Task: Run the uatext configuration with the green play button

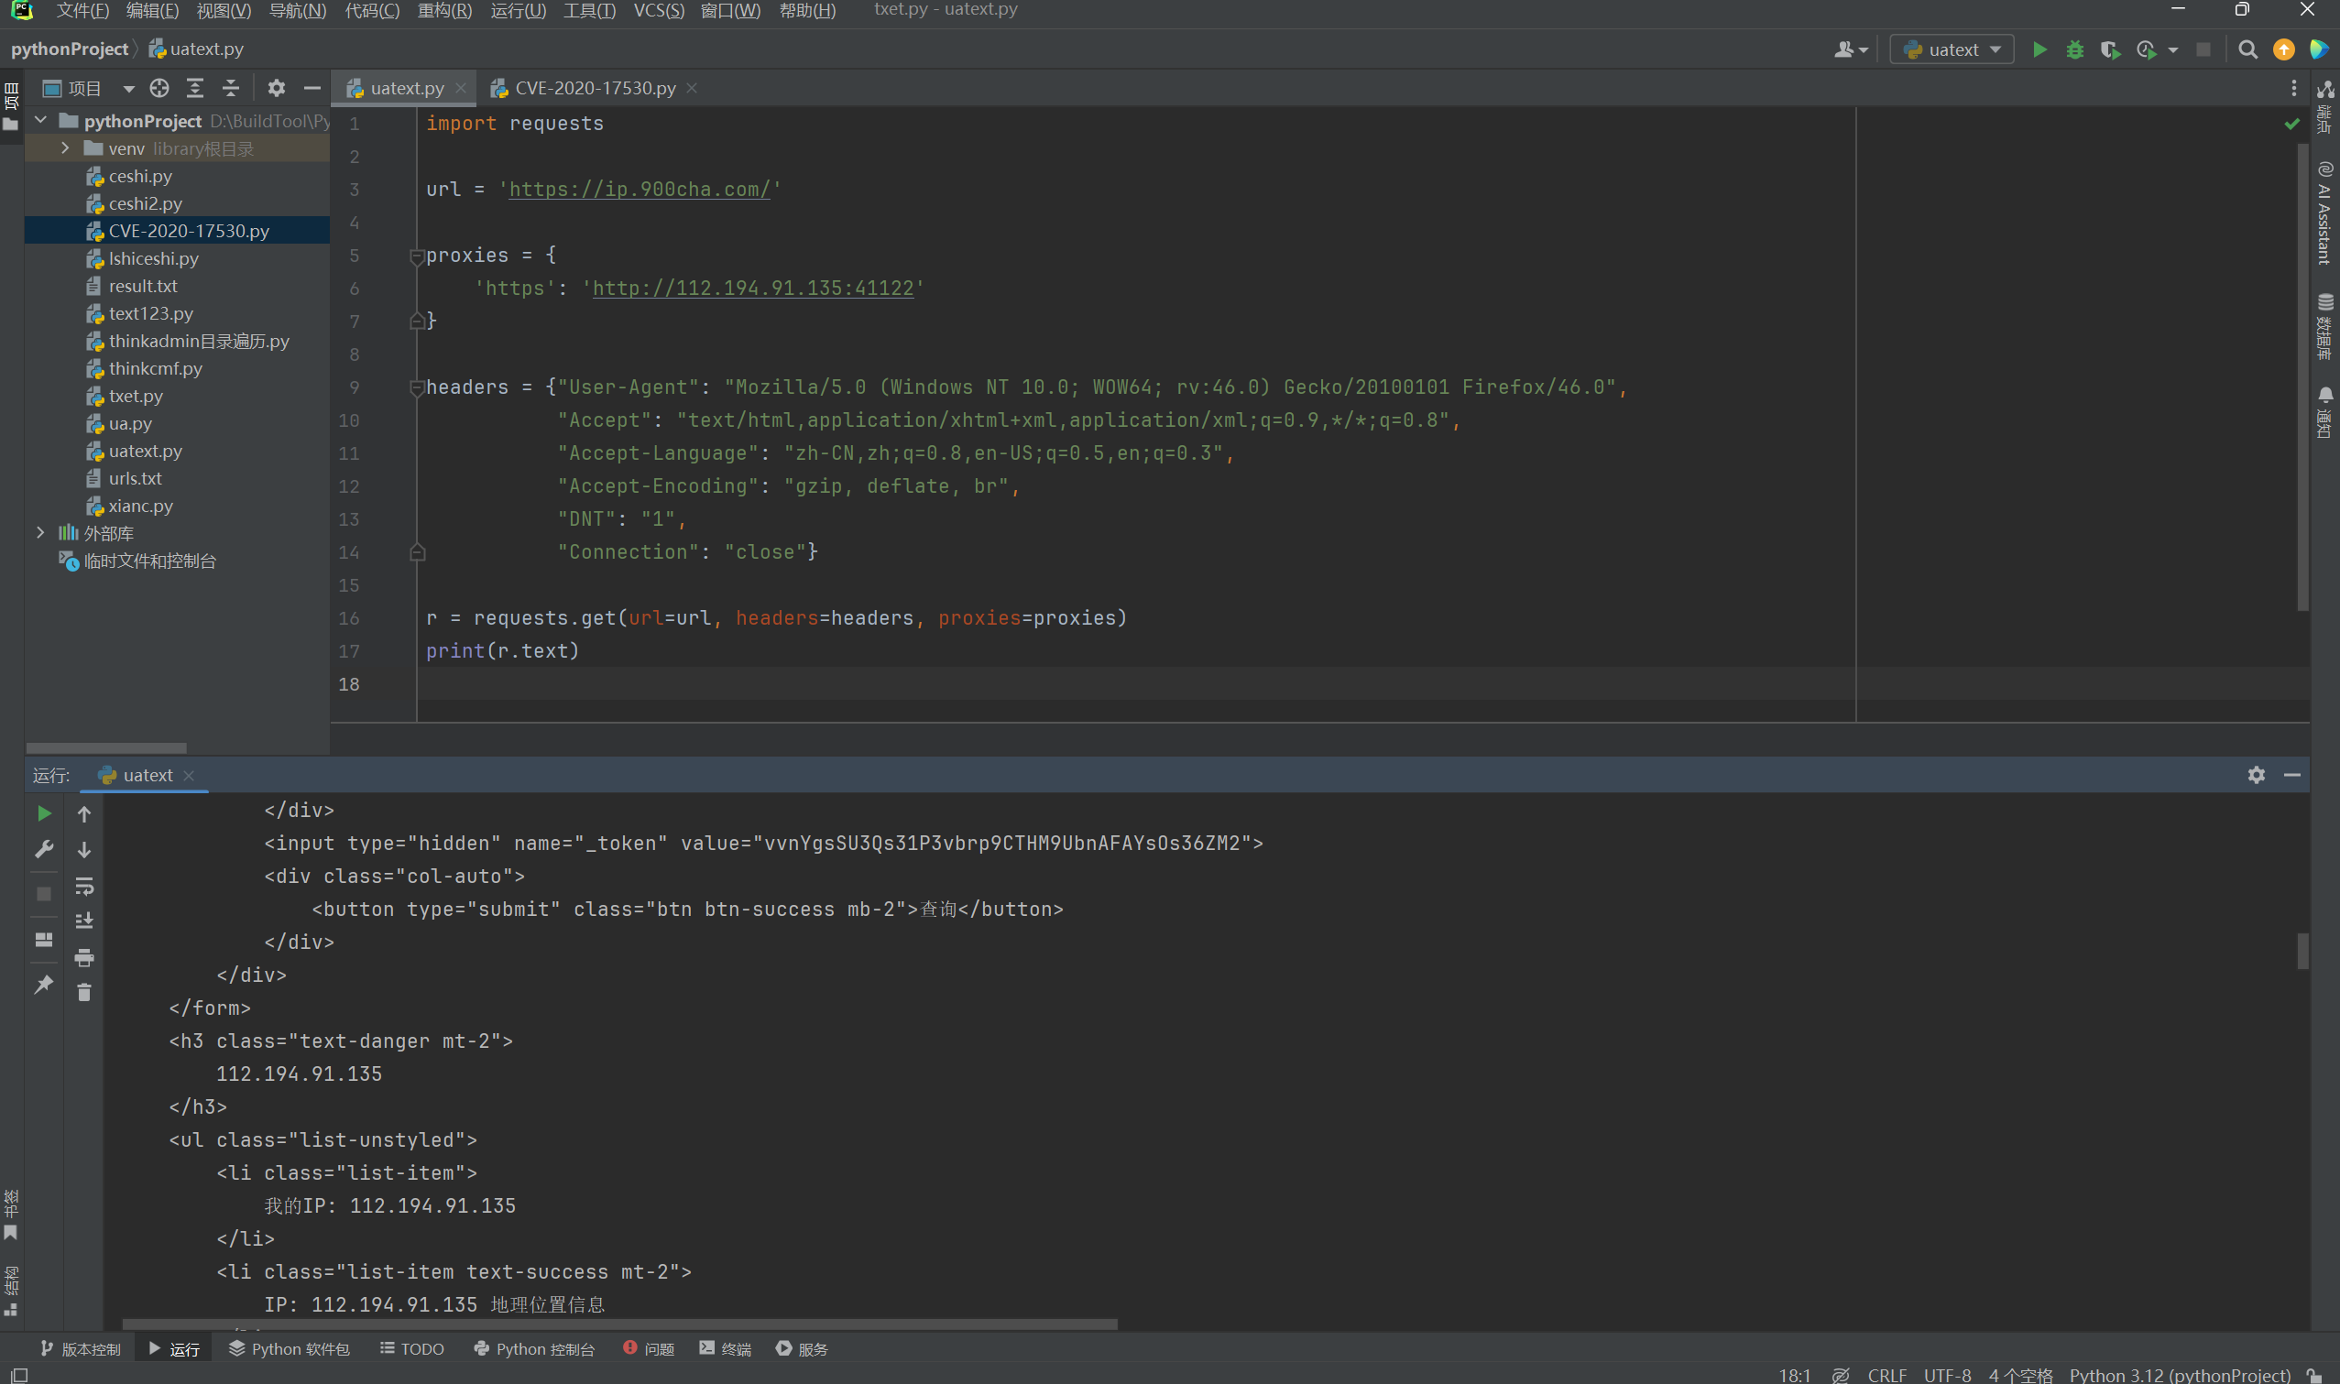Action: [2039, 49]
